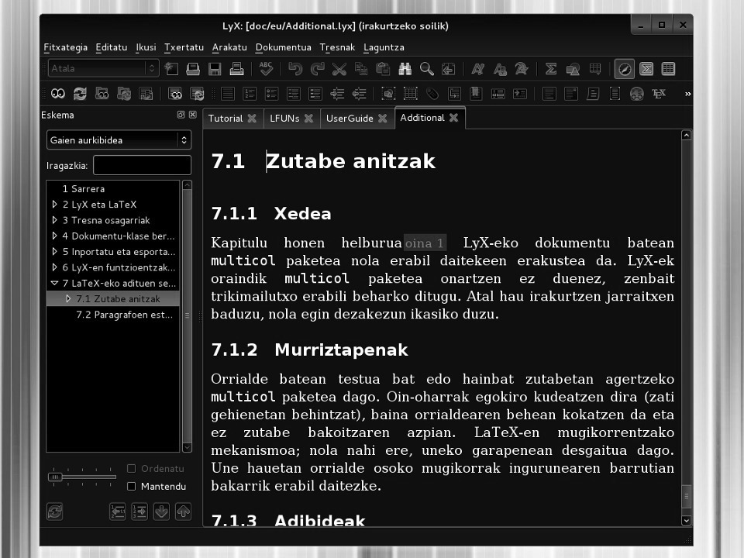744x558 pixels.
Task: Open Find and Replace with the binoculars
Action: pos(405,69)
